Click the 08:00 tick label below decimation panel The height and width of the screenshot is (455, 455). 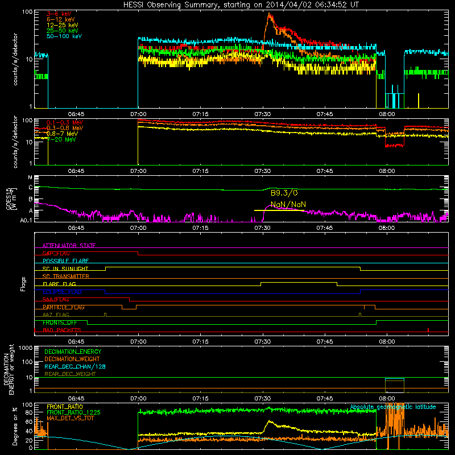point(387,399)
